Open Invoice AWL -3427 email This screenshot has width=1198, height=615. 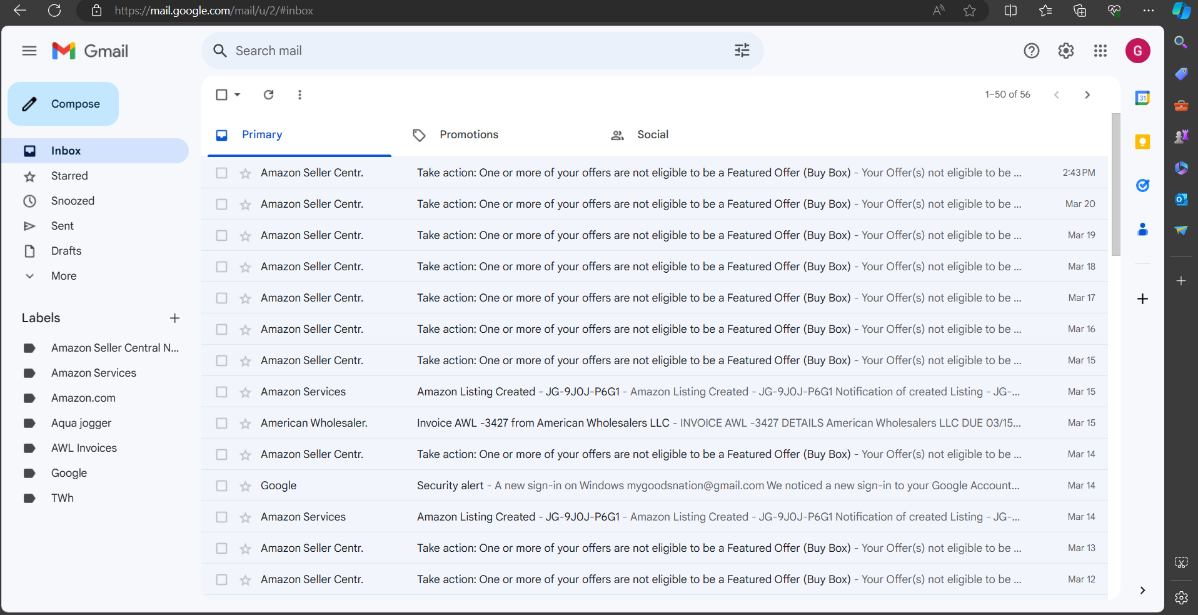tap(655, 423)
